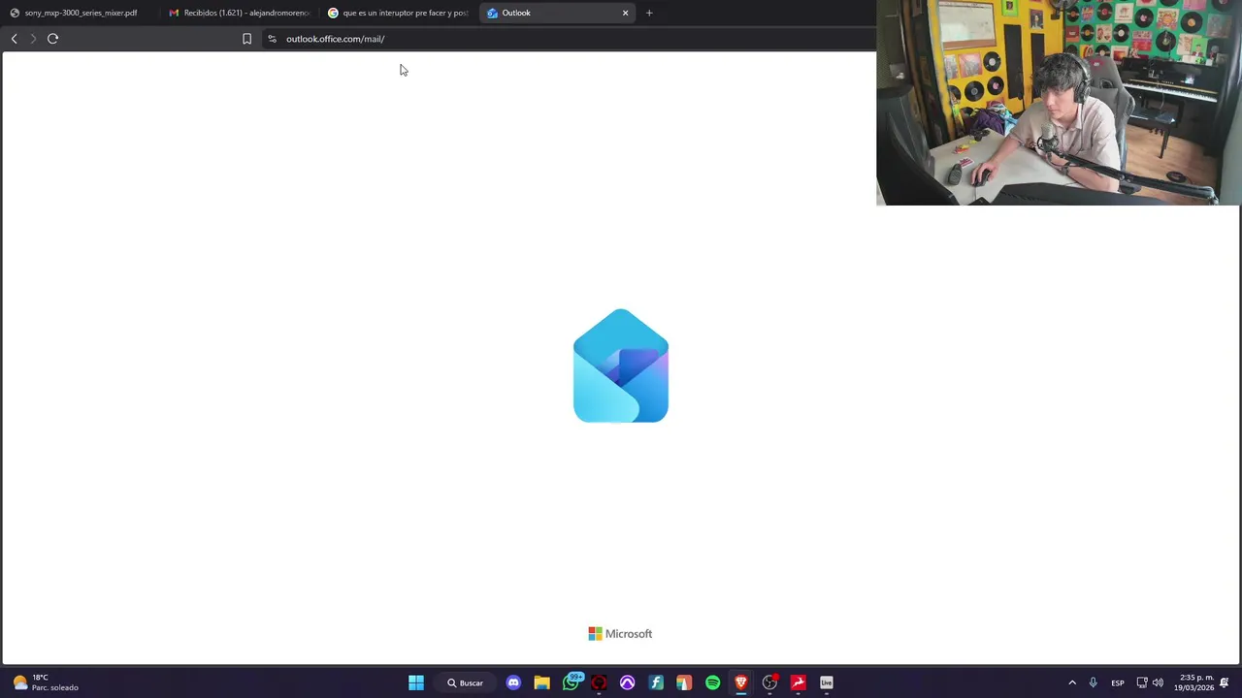Viewport: 1242px width, 698px height.
Task: Bookmark this page with the bookmark icon
Action: tap(246, 39)
